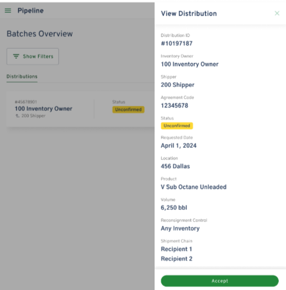Screen dimensions: 286x290
Task: Click the Batches Overview heading
Action: pyautogui.click(x=40, y=34)
